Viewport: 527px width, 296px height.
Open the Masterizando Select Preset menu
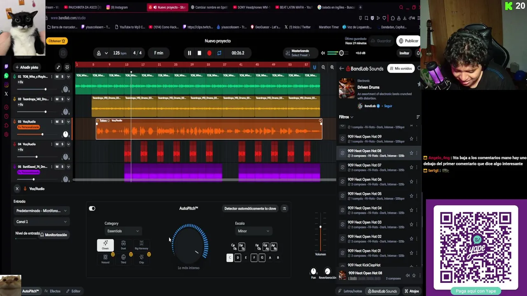click(300, 53)
